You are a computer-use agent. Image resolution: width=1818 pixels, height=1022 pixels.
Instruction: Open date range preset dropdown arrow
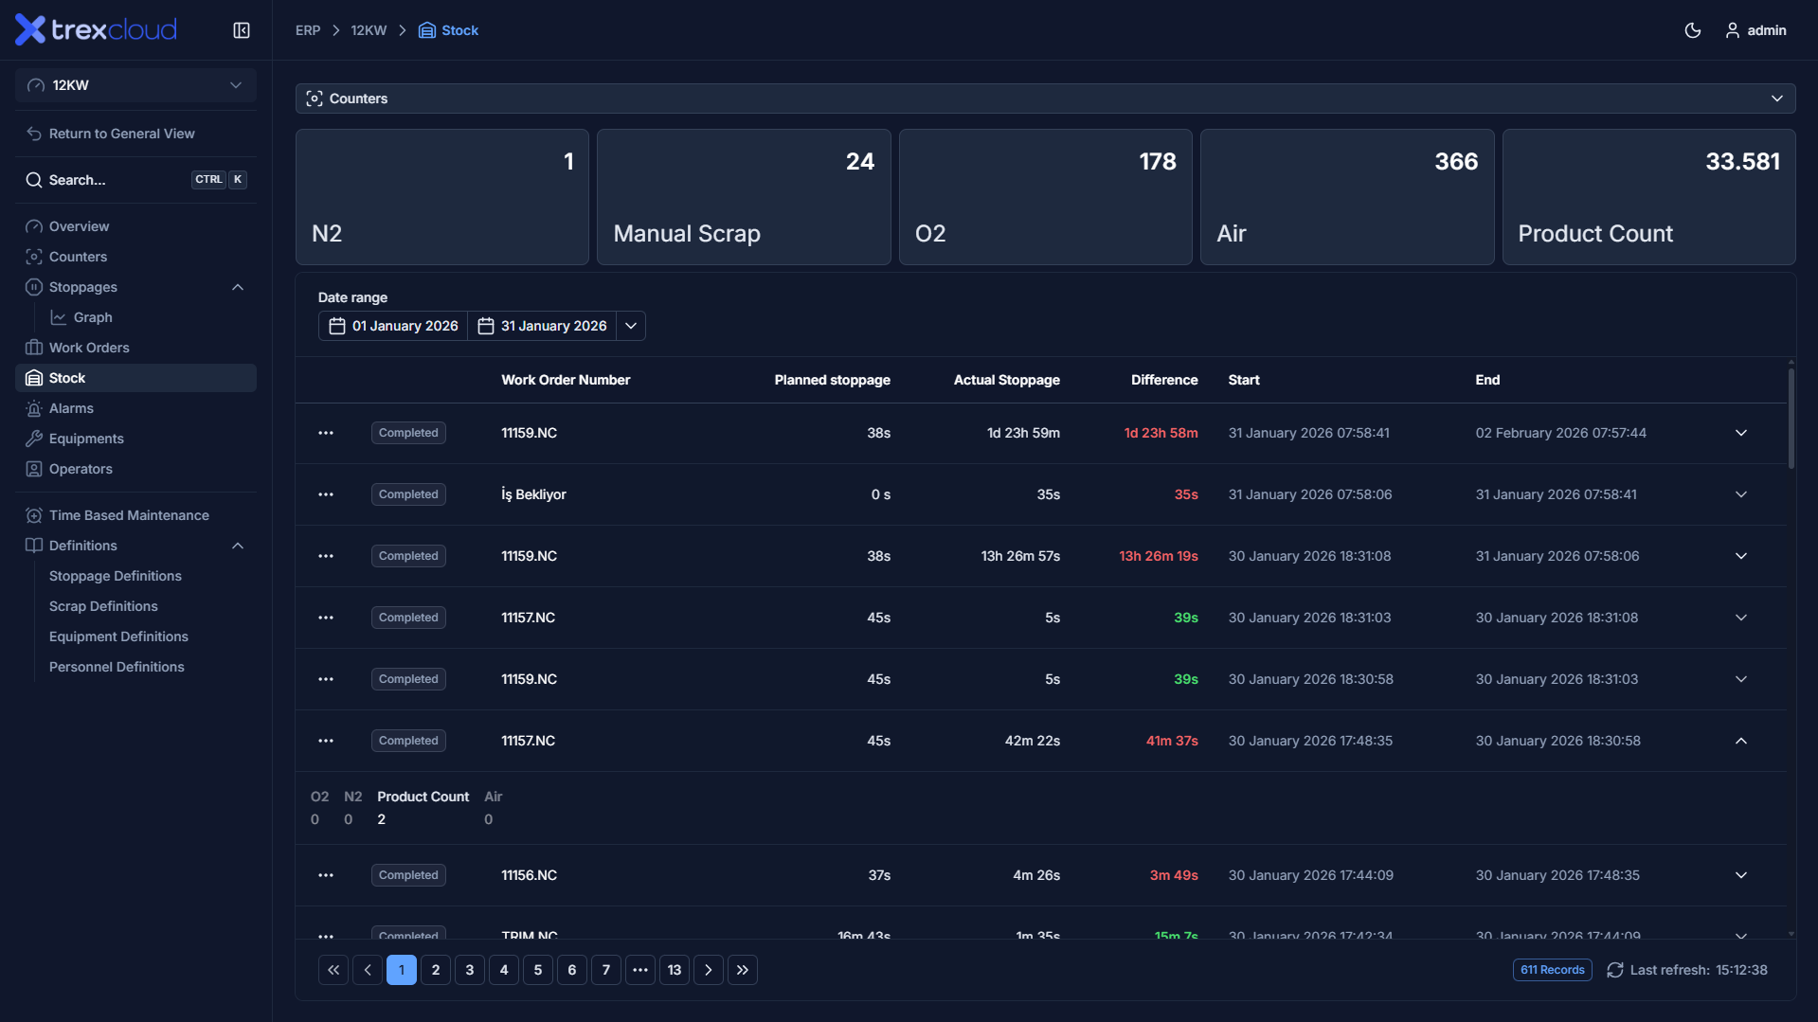tap(631, 326)
